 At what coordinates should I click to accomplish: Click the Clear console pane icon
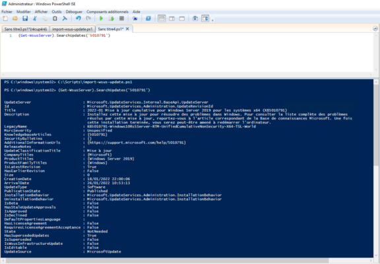[65, 18]
